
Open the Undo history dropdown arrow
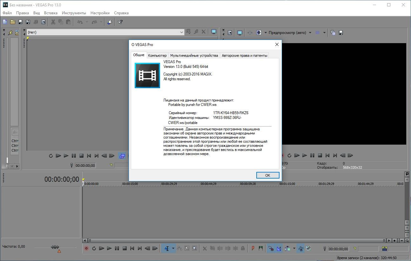pos(87,22)
